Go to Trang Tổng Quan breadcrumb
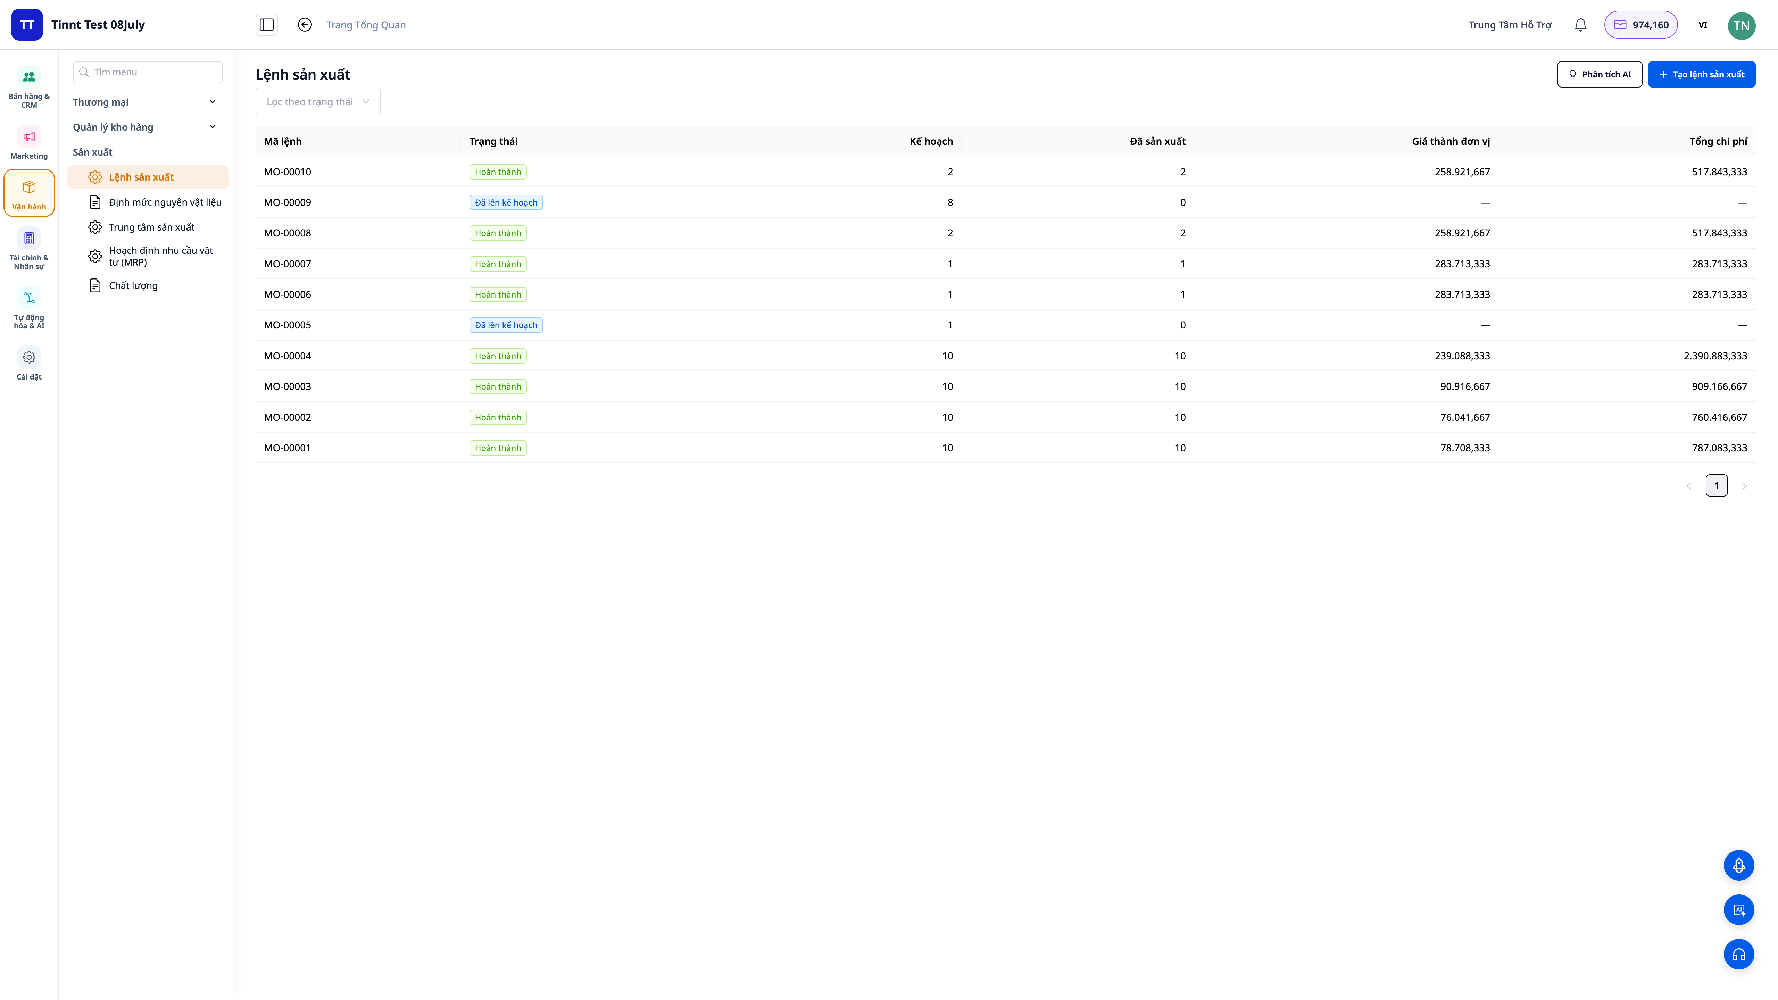 click(366, 25)
